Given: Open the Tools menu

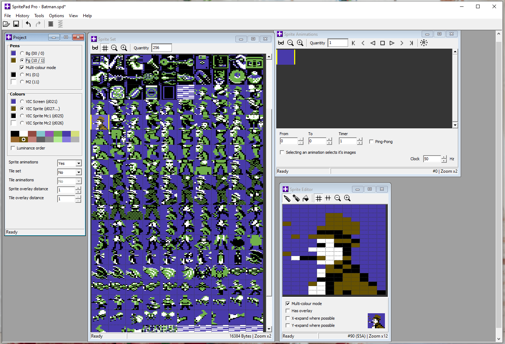Looking at the screenshot, I should (x=39, y=16).
